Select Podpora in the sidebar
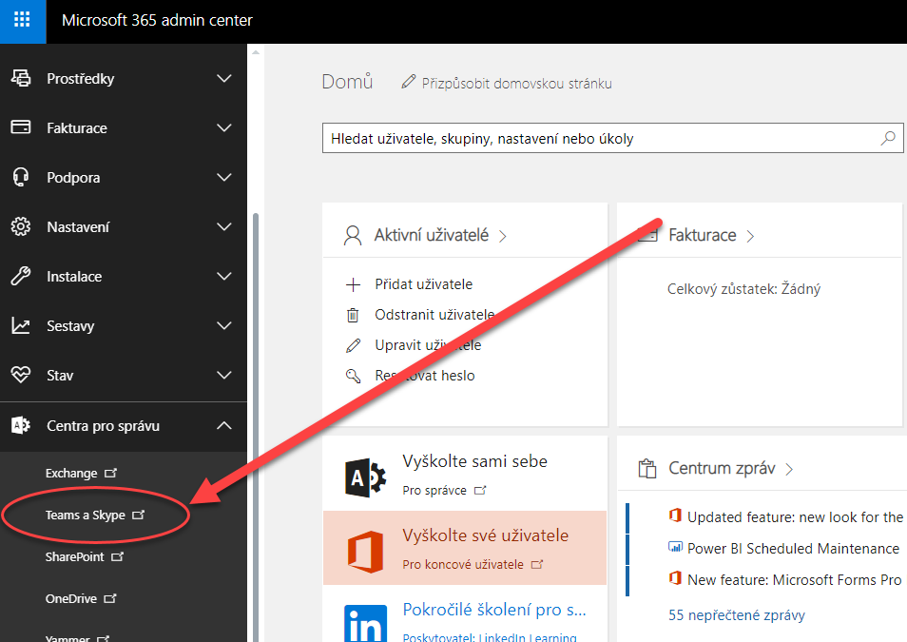The width and height of the screenshot is (907, 642). (73, 177)
